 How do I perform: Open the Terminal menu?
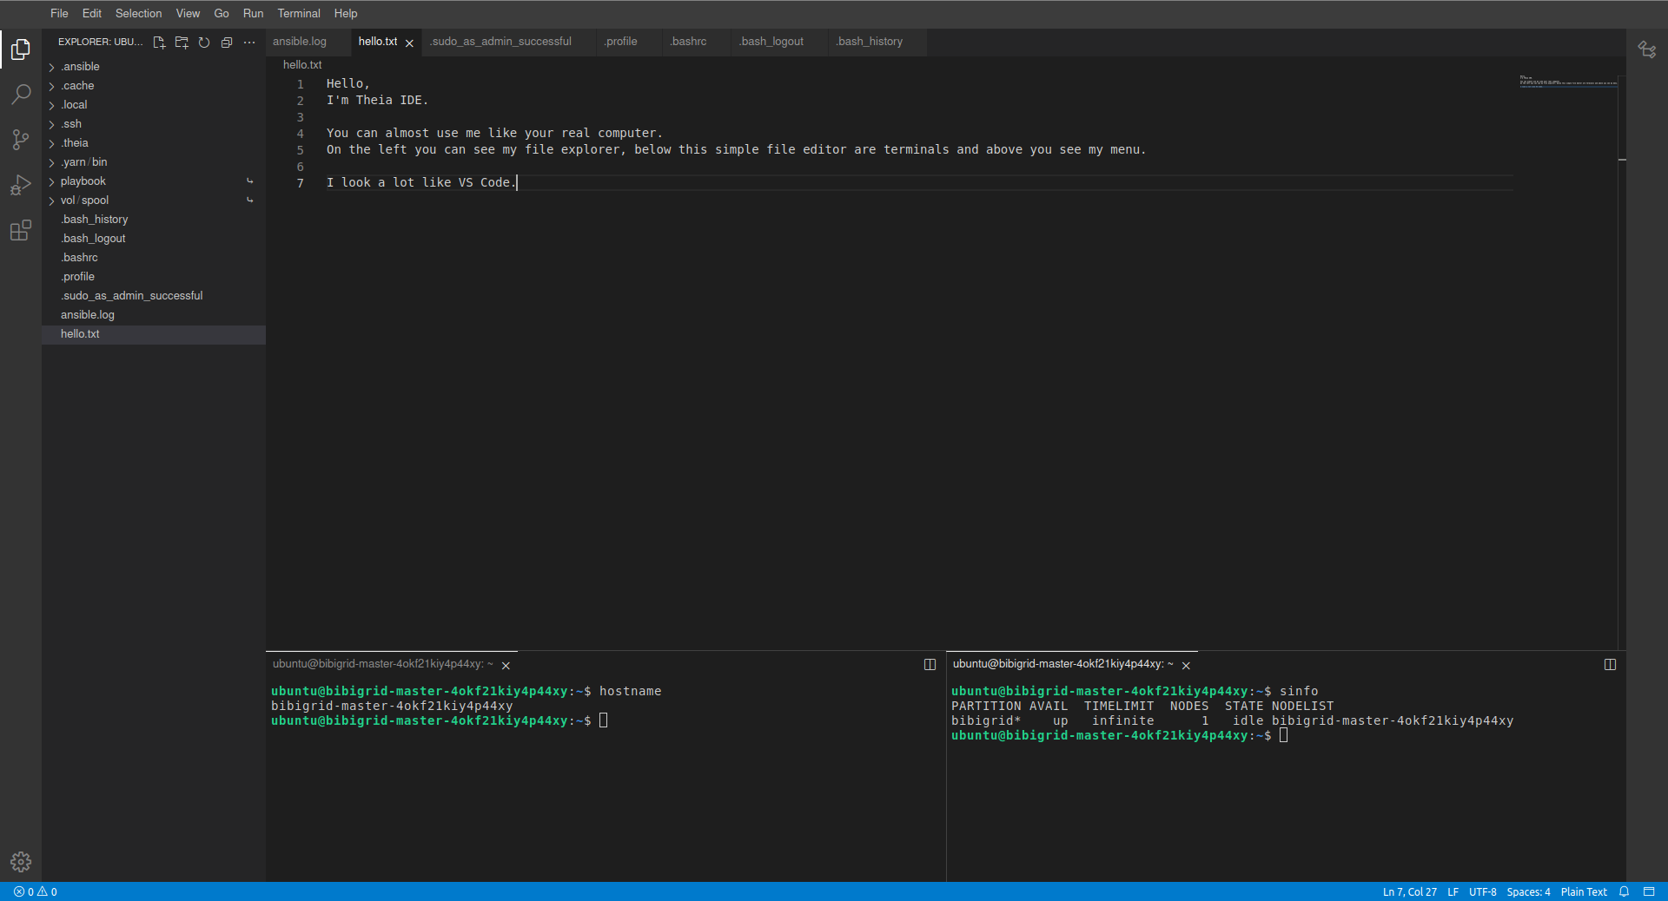coord(298,14)
